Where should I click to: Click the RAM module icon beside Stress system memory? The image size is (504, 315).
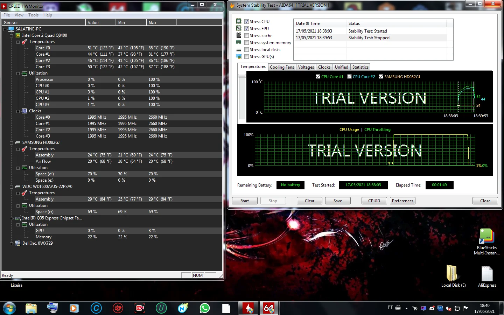239,42
